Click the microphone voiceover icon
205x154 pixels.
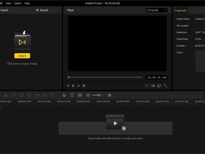click(64, 95)
